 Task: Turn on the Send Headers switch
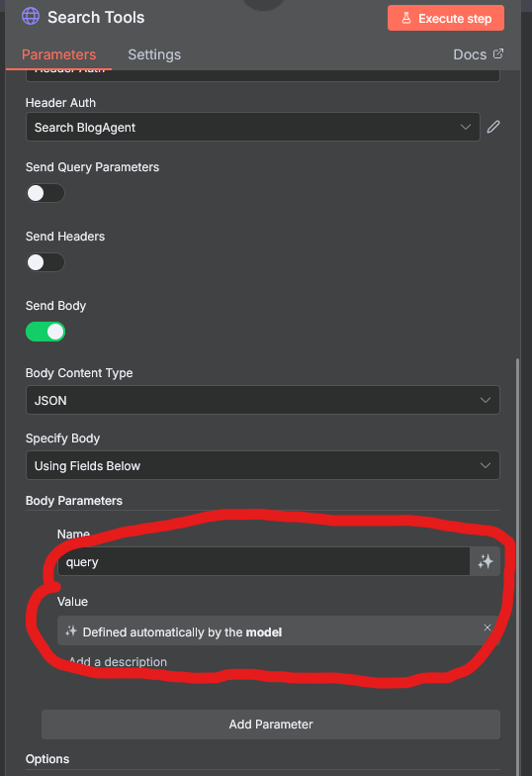(45, 262)
